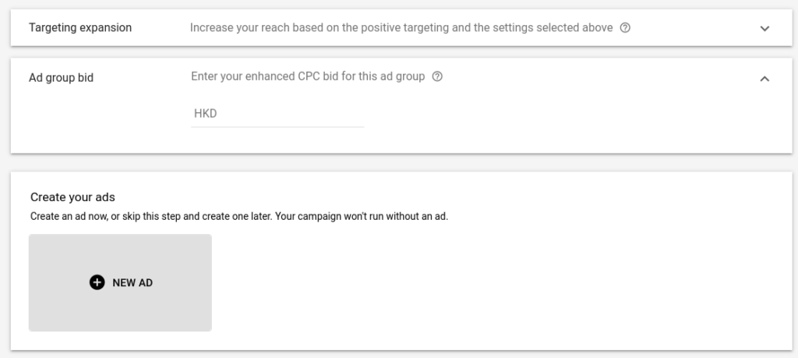The width and height of the screenshot is (798, 358).
Task: Click 'campaign won't run without an ad' sentence
Action: (362, 216)
